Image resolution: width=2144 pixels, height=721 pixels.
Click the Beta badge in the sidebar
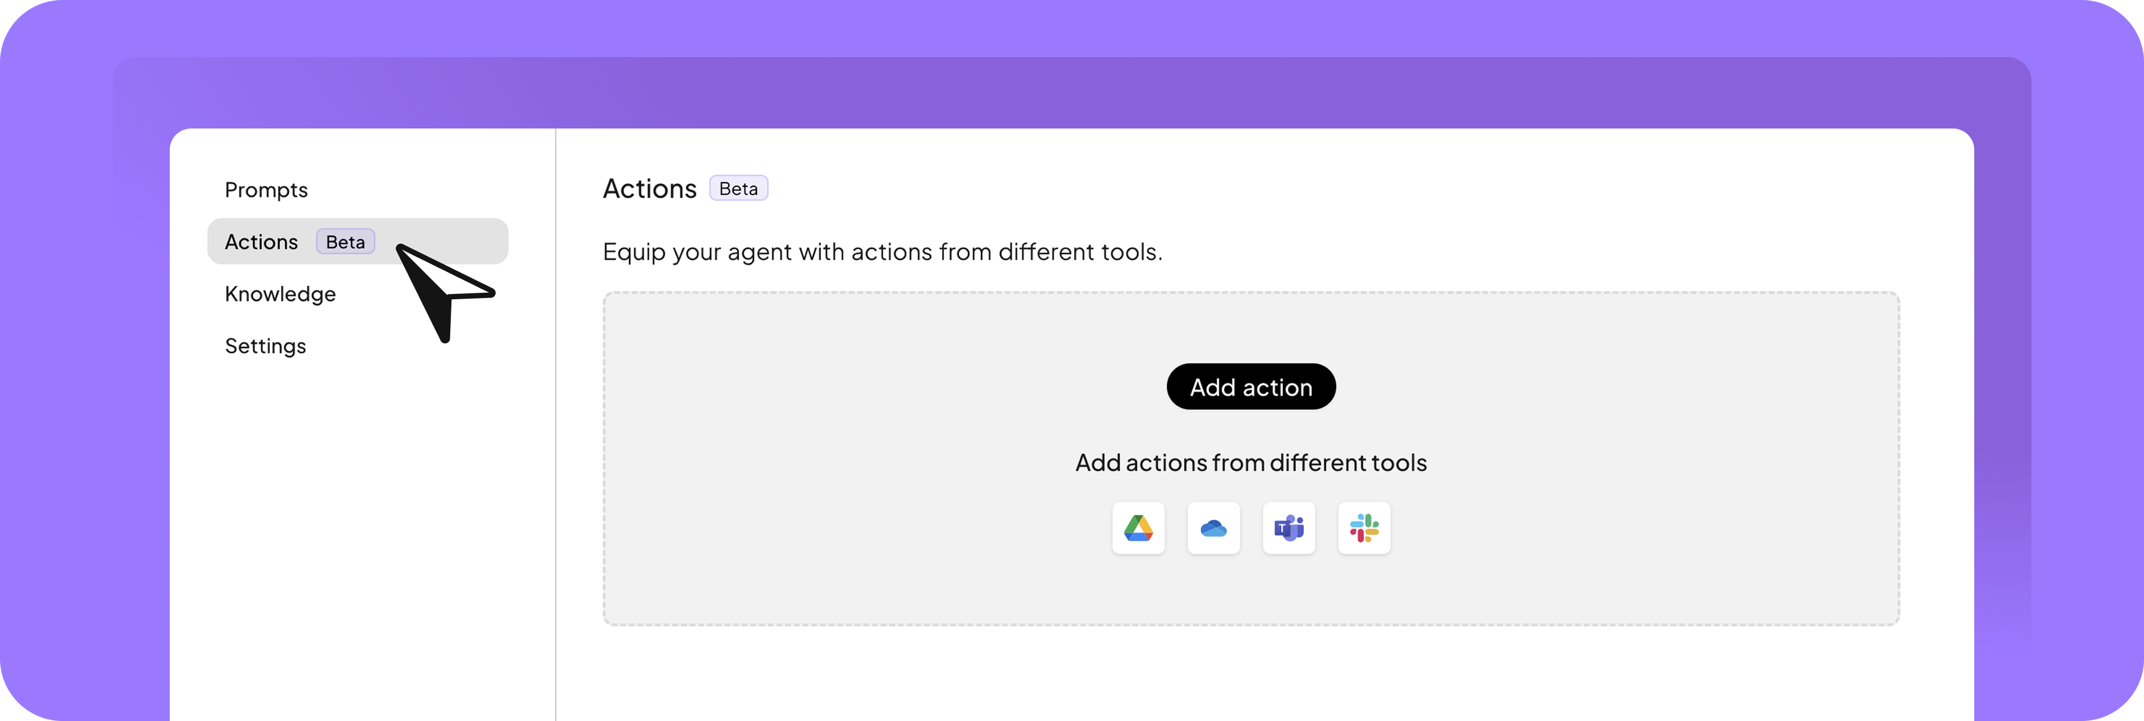(345, 242)
